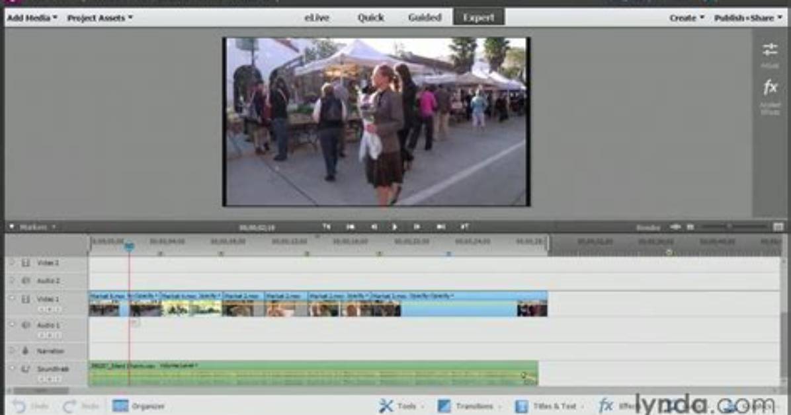Image resolution: width=791 pixels, height=415 pixels.
Task: Open the Titles & Text panel
Action: click(x=550, y=406)
